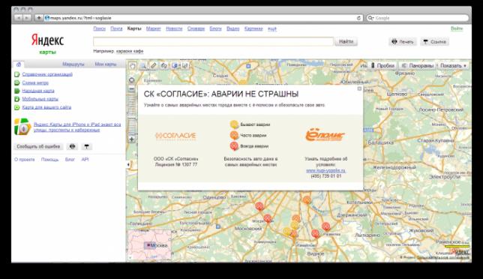Screen dimensions: 483x279
Task: Click the Москва overview mini map
Action: pyautogui.click(x=150, y=244)
